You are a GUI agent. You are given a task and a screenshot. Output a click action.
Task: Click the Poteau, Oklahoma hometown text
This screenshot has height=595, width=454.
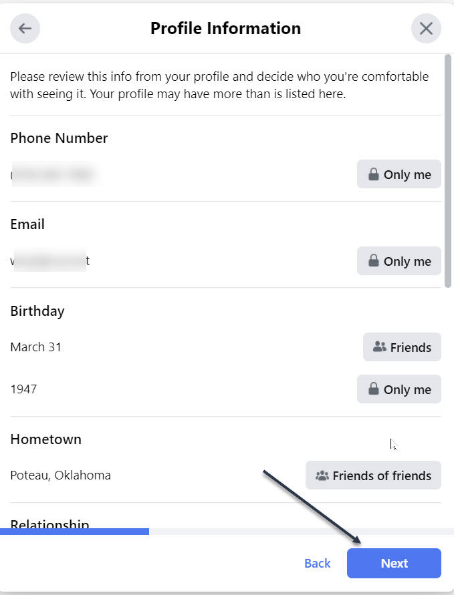pyautogui.click(x=60, y=475)
